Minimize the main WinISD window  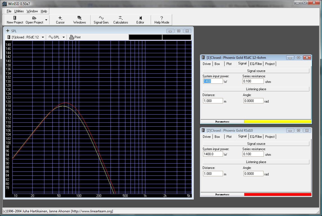pos(298,3)
